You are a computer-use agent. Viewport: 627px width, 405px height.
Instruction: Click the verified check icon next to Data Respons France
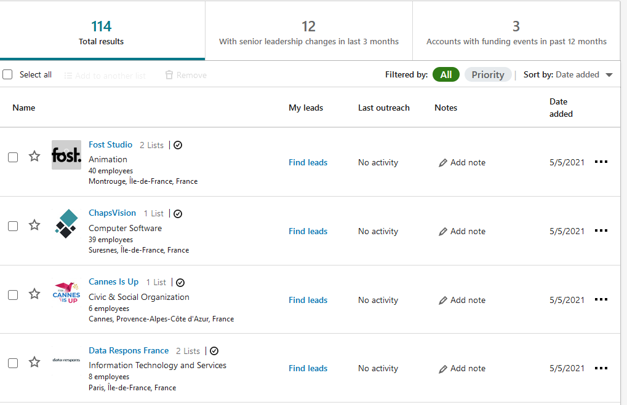pyautogui.click(x=214, y=351)
